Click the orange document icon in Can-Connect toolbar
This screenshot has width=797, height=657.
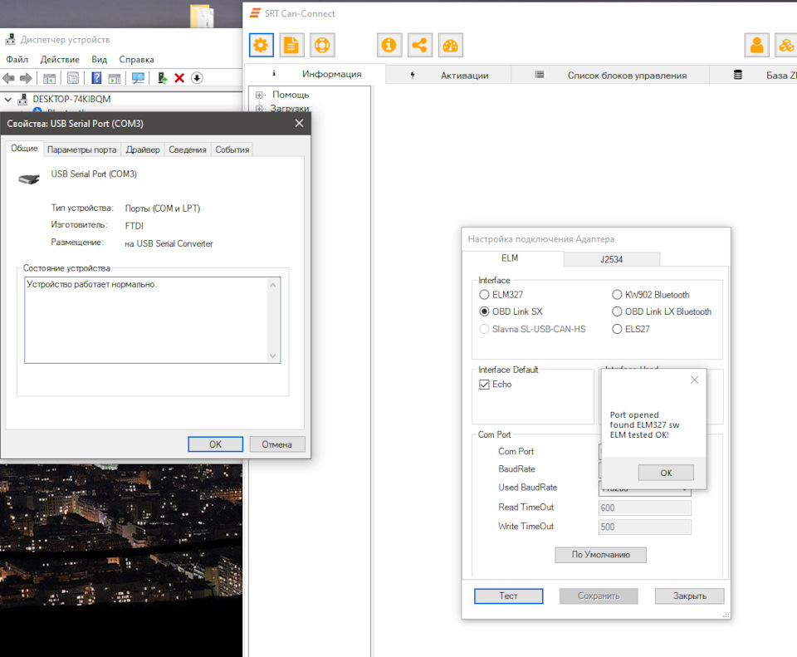coord(291,45)
